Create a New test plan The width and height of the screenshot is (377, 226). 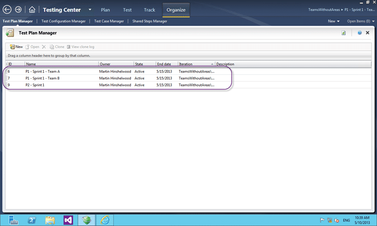coord(16,47)
